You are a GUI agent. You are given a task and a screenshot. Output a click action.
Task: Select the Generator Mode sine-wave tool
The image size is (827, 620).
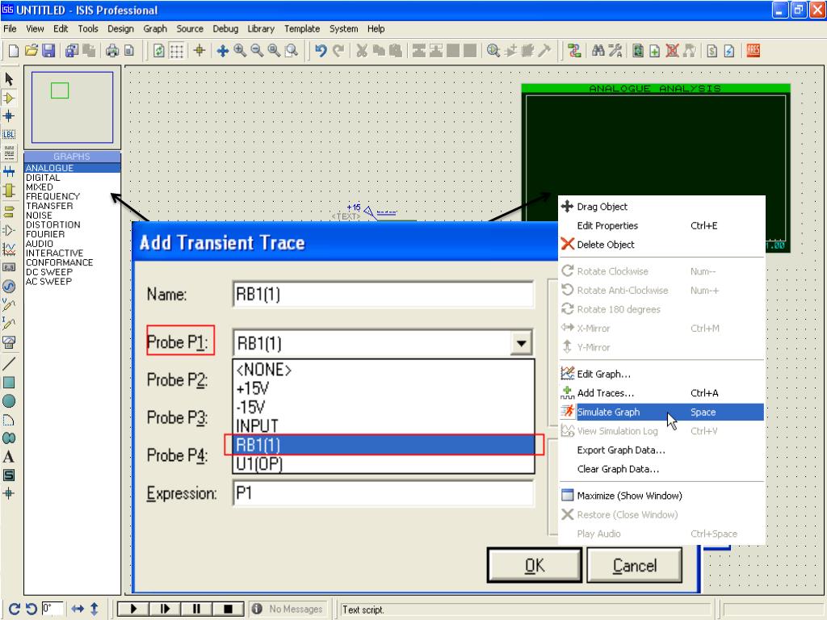9,287
